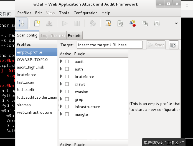Enable the crawl plugin checkbox

(67, 84)
